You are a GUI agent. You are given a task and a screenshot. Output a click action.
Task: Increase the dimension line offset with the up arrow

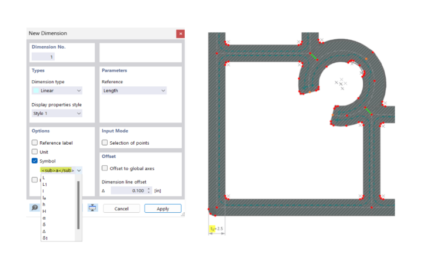tap(149, 189)
